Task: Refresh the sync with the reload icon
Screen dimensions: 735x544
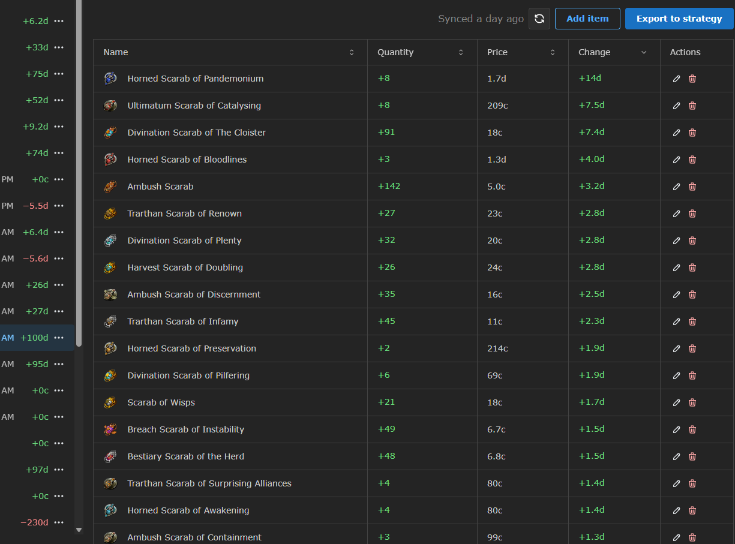Action: tap(539, 19)
